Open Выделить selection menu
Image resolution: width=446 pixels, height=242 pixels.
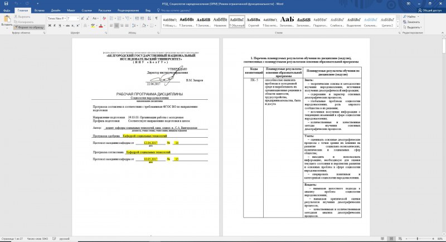click(413, 27)
